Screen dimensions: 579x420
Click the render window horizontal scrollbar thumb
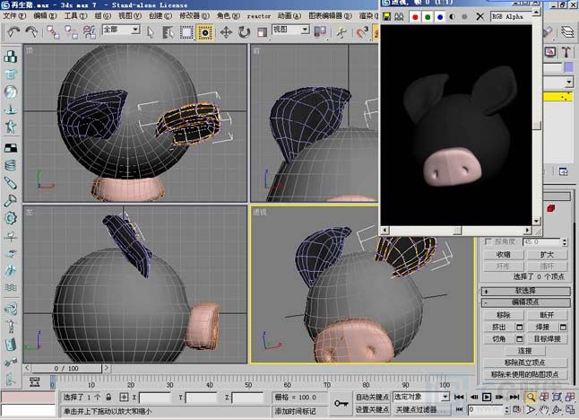[x=457, y=231]
